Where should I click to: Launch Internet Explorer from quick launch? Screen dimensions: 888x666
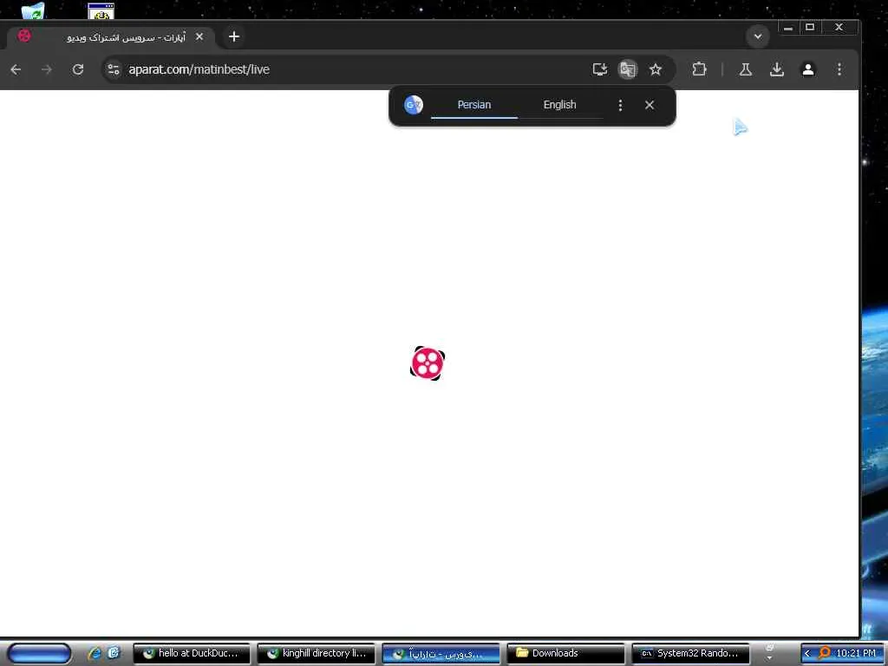pos(95,653)
